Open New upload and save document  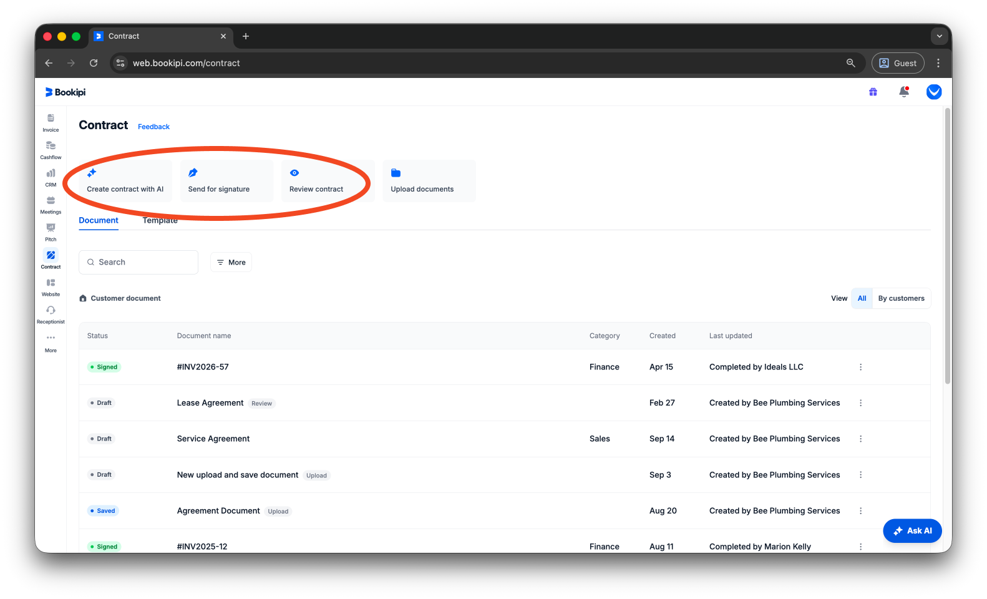click(x=238, y=475)
